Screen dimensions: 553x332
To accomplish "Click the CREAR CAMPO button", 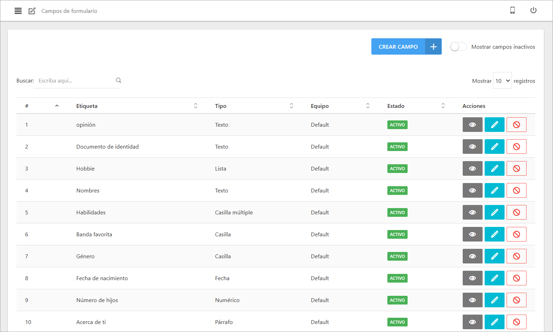I will (406, 47).
